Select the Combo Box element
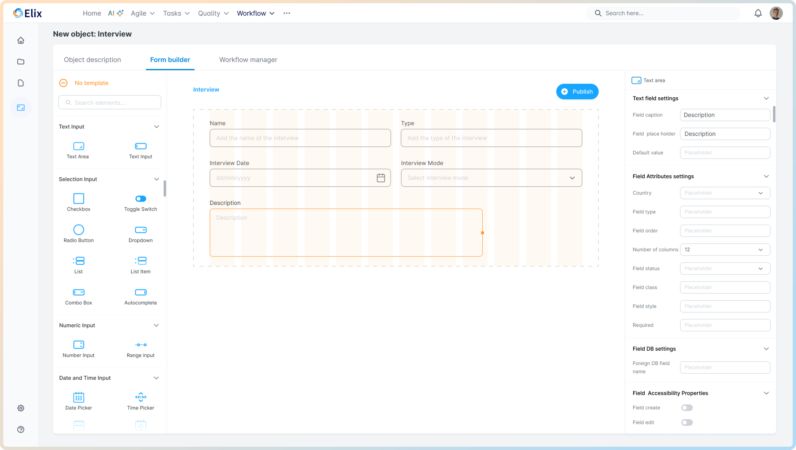This screenshot has height=450, width=796. 78,296
